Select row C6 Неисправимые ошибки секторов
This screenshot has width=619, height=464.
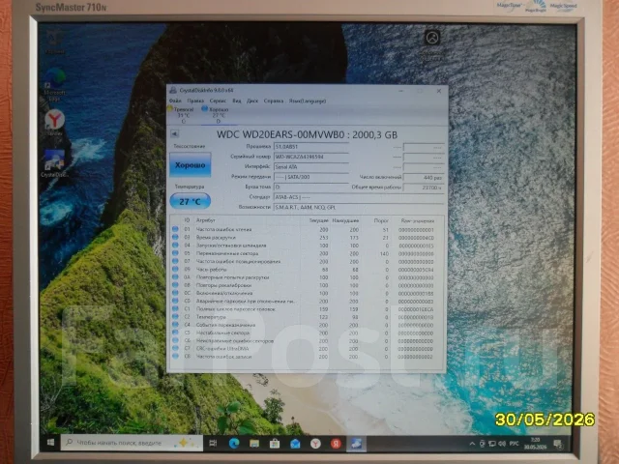click(x=307, y=341)
